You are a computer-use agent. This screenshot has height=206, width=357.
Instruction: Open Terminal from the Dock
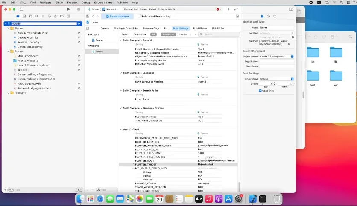pos(263,199)
